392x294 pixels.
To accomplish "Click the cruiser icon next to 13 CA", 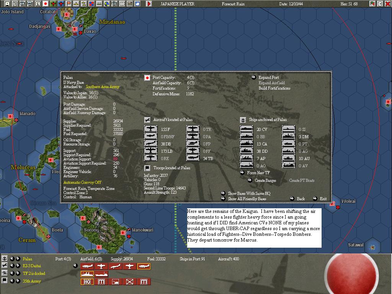I will point(247,144).
